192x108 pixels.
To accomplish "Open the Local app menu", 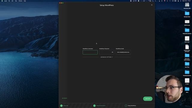I will (5, 1).
